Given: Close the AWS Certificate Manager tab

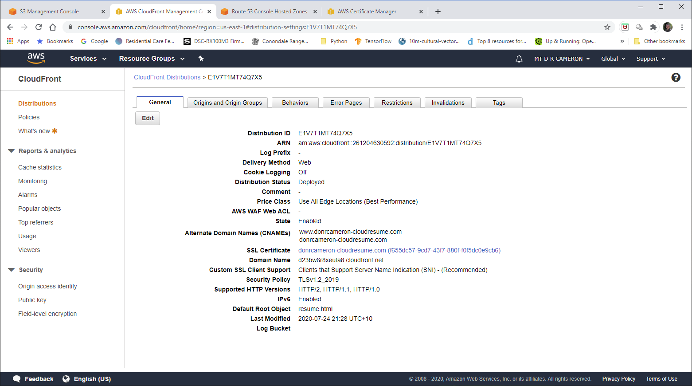Looking at the screenshot, I should coord(421,12).
